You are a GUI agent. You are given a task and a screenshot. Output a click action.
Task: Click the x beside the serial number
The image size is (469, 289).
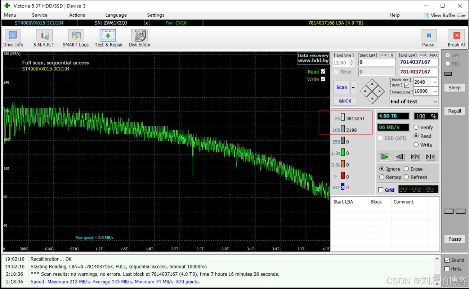[x=146, y=23]
